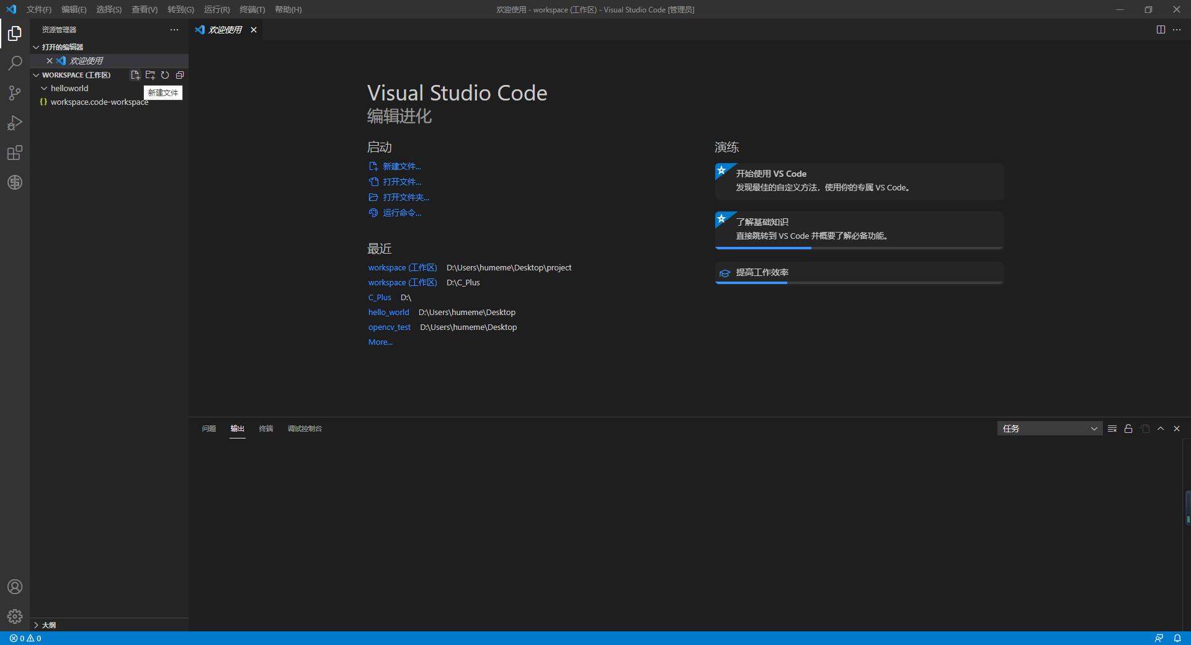Switch to the 输出 panel tab
This screenshot has width=1191, height=645.
tap(238, 429)
